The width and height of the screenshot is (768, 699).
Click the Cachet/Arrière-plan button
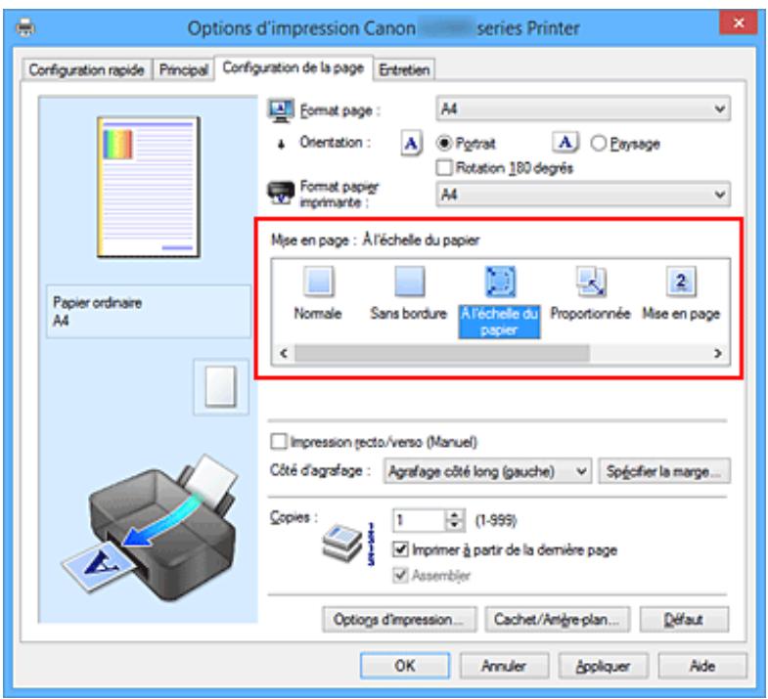(558, 620)
